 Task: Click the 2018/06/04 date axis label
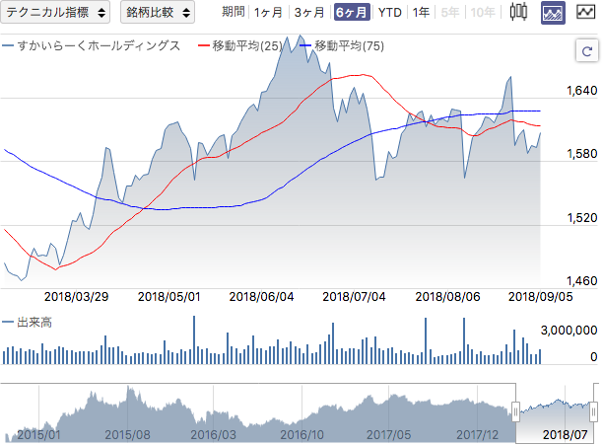(x=261, y=297)
